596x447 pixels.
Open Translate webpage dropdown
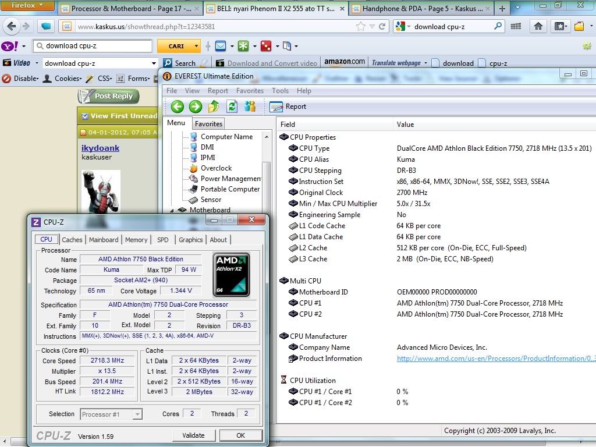click(425, 63)
